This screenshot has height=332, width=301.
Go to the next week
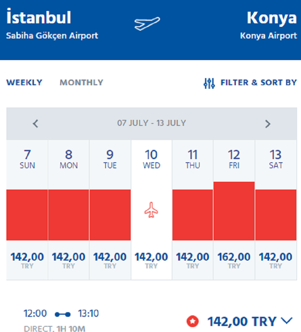tap(268, 123)
